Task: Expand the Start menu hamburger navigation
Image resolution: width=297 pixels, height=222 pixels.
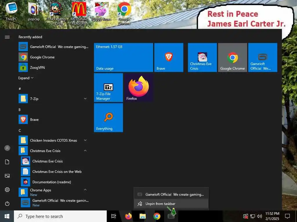Action: pyautogui.click(x=7, y=37)
